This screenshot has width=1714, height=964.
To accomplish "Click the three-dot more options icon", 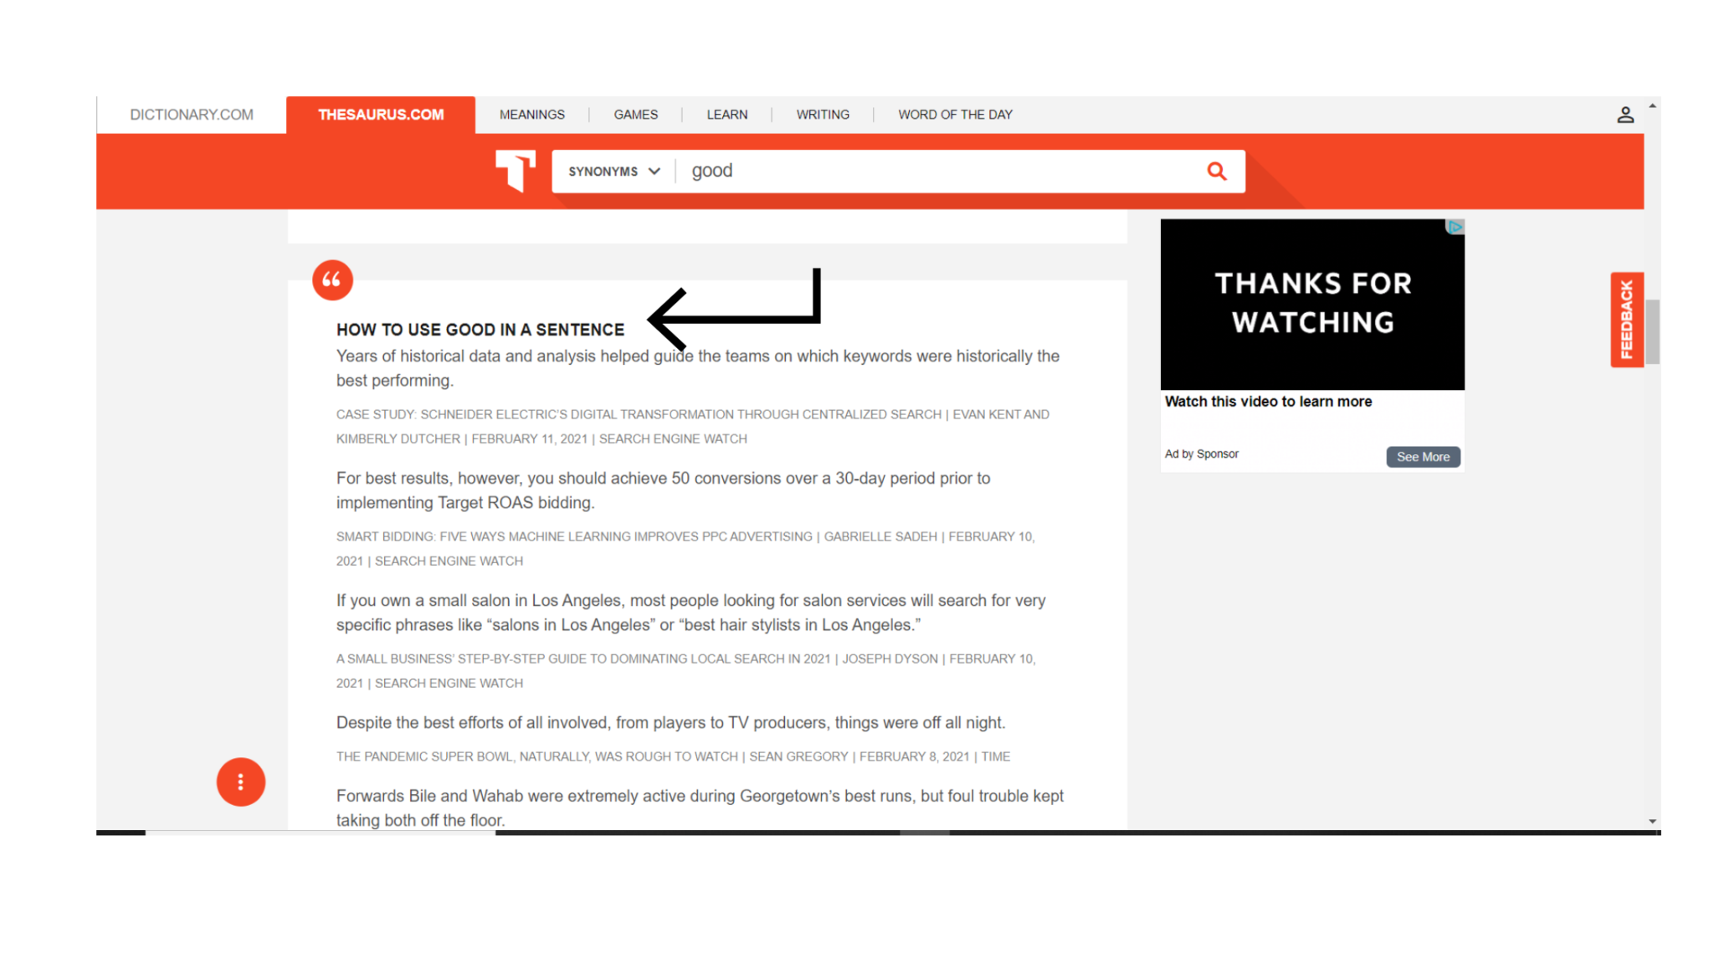I will click(240, 782).
